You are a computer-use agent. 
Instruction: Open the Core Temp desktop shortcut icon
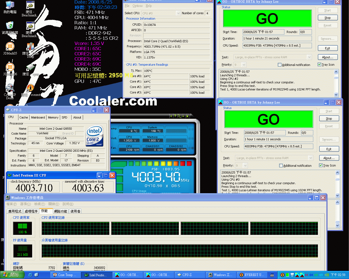[x=30, y=50]
